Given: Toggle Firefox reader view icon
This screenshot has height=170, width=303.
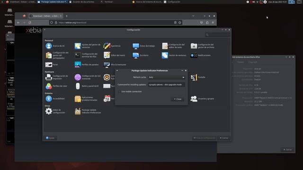Looking at the screenshot, I should (175, 23).
